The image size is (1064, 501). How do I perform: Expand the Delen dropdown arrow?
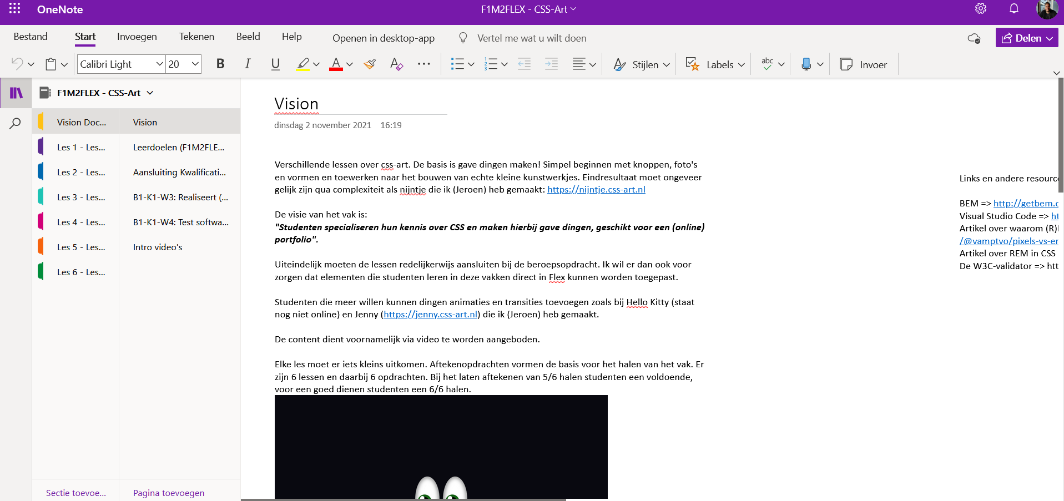(x=1050, y=38)
